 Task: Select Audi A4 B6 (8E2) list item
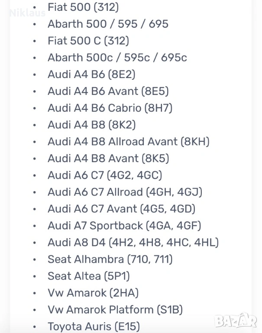(x=91, y=75)
